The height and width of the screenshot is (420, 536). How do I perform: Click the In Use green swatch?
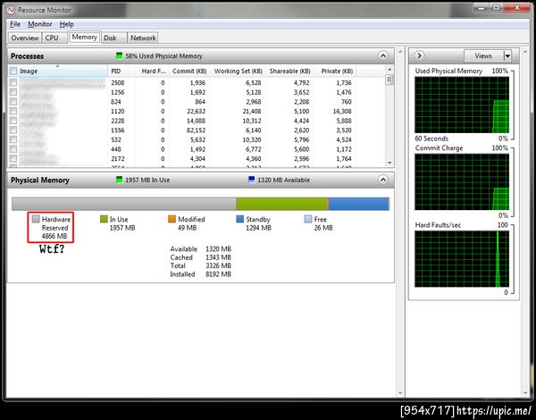(x=104, y=219)
